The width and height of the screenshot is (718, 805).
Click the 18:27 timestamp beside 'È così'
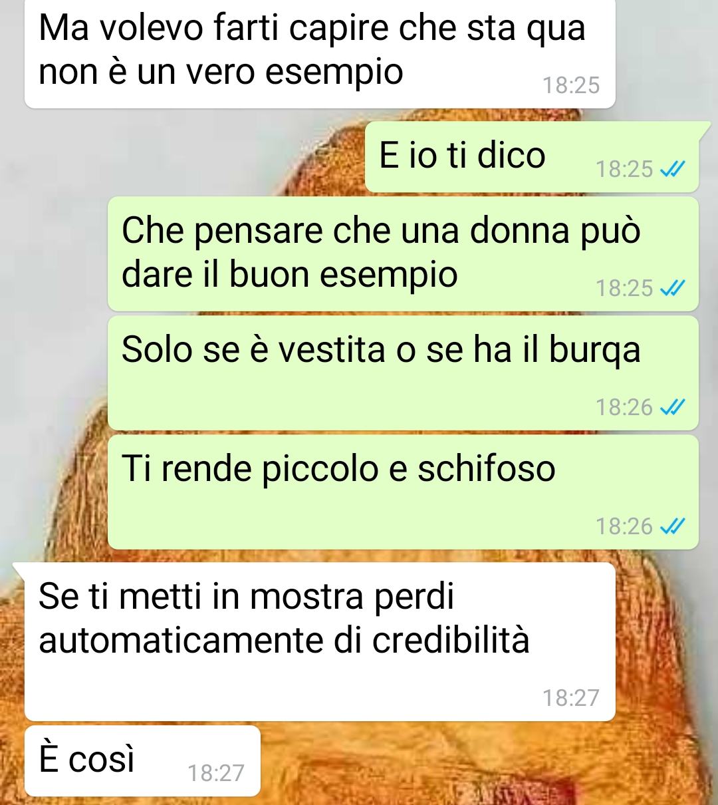(216, 773)
